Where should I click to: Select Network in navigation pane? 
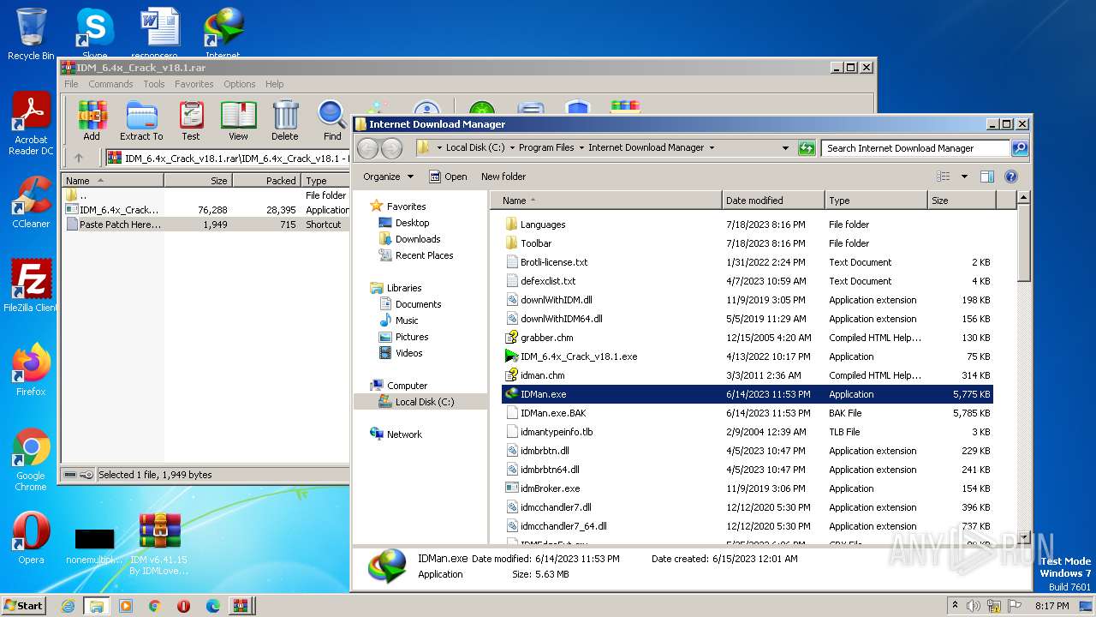coord(396,434)
